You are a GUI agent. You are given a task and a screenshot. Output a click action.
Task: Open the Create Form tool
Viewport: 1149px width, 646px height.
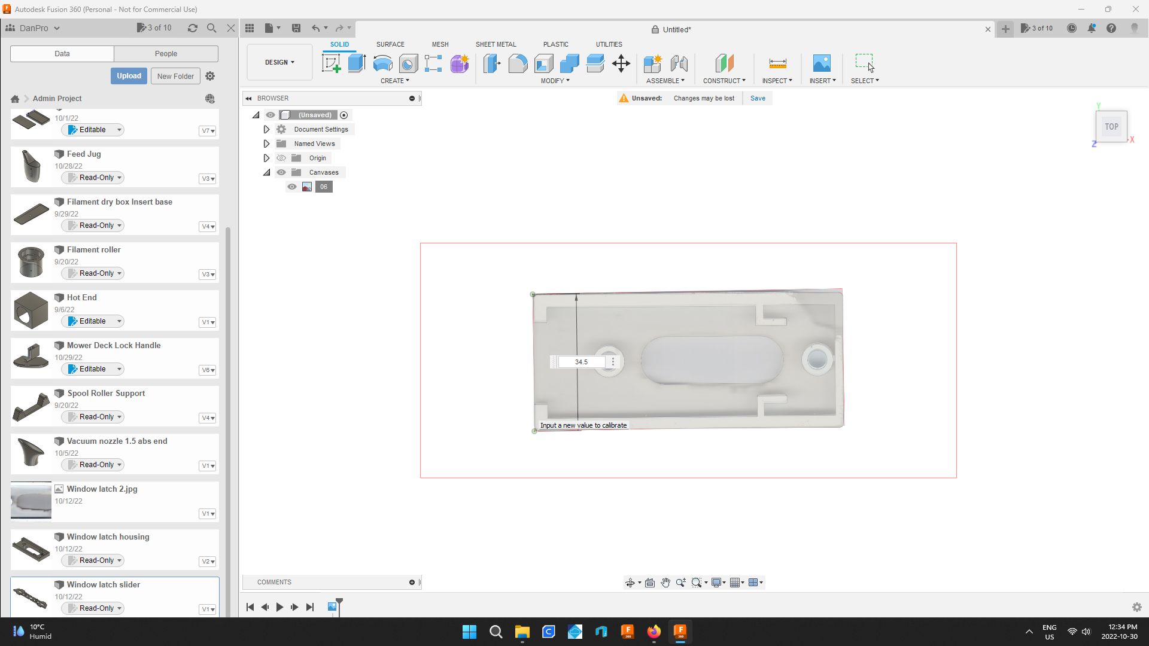459,64
